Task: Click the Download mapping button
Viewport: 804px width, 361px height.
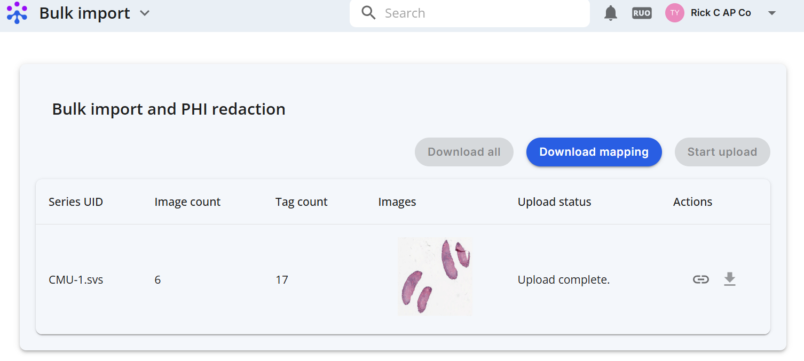Action: pos(594,152)
